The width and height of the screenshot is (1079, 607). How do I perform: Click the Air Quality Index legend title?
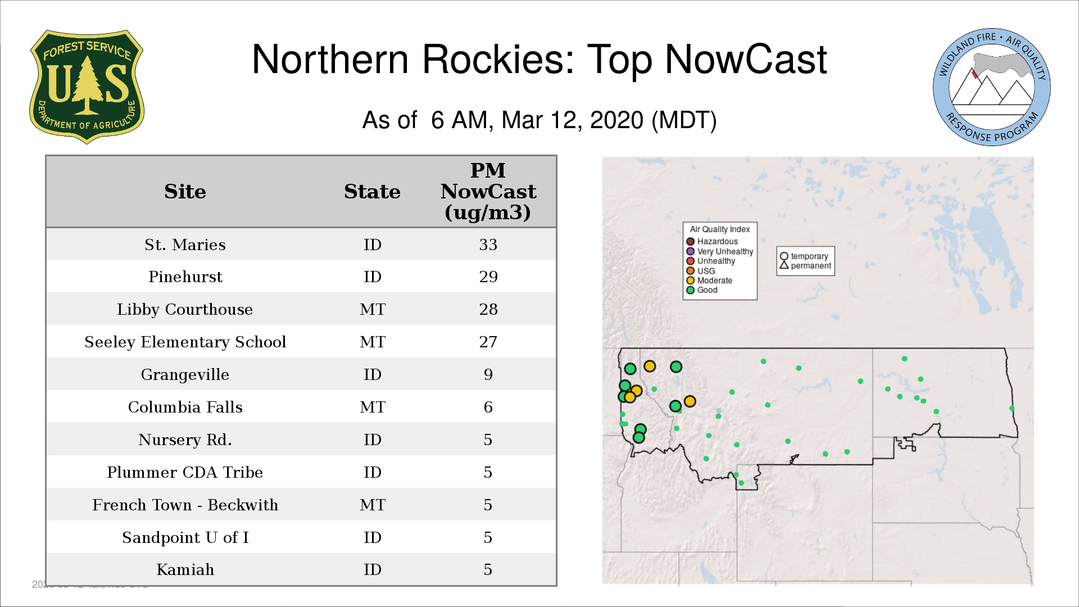(719, 229)
